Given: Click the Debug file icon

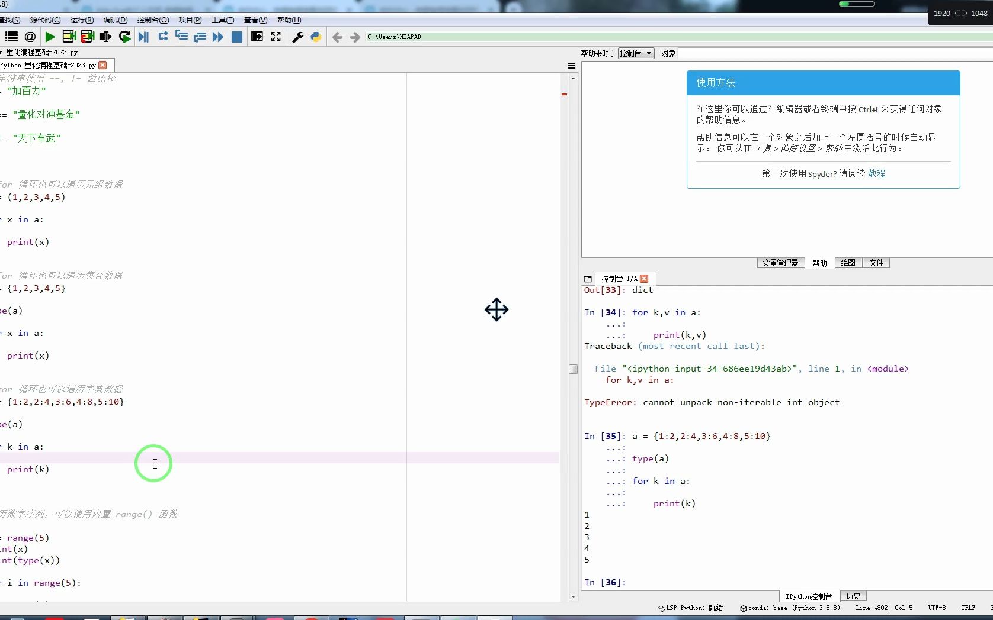Looking at the screenshot, I should [143, 37].
